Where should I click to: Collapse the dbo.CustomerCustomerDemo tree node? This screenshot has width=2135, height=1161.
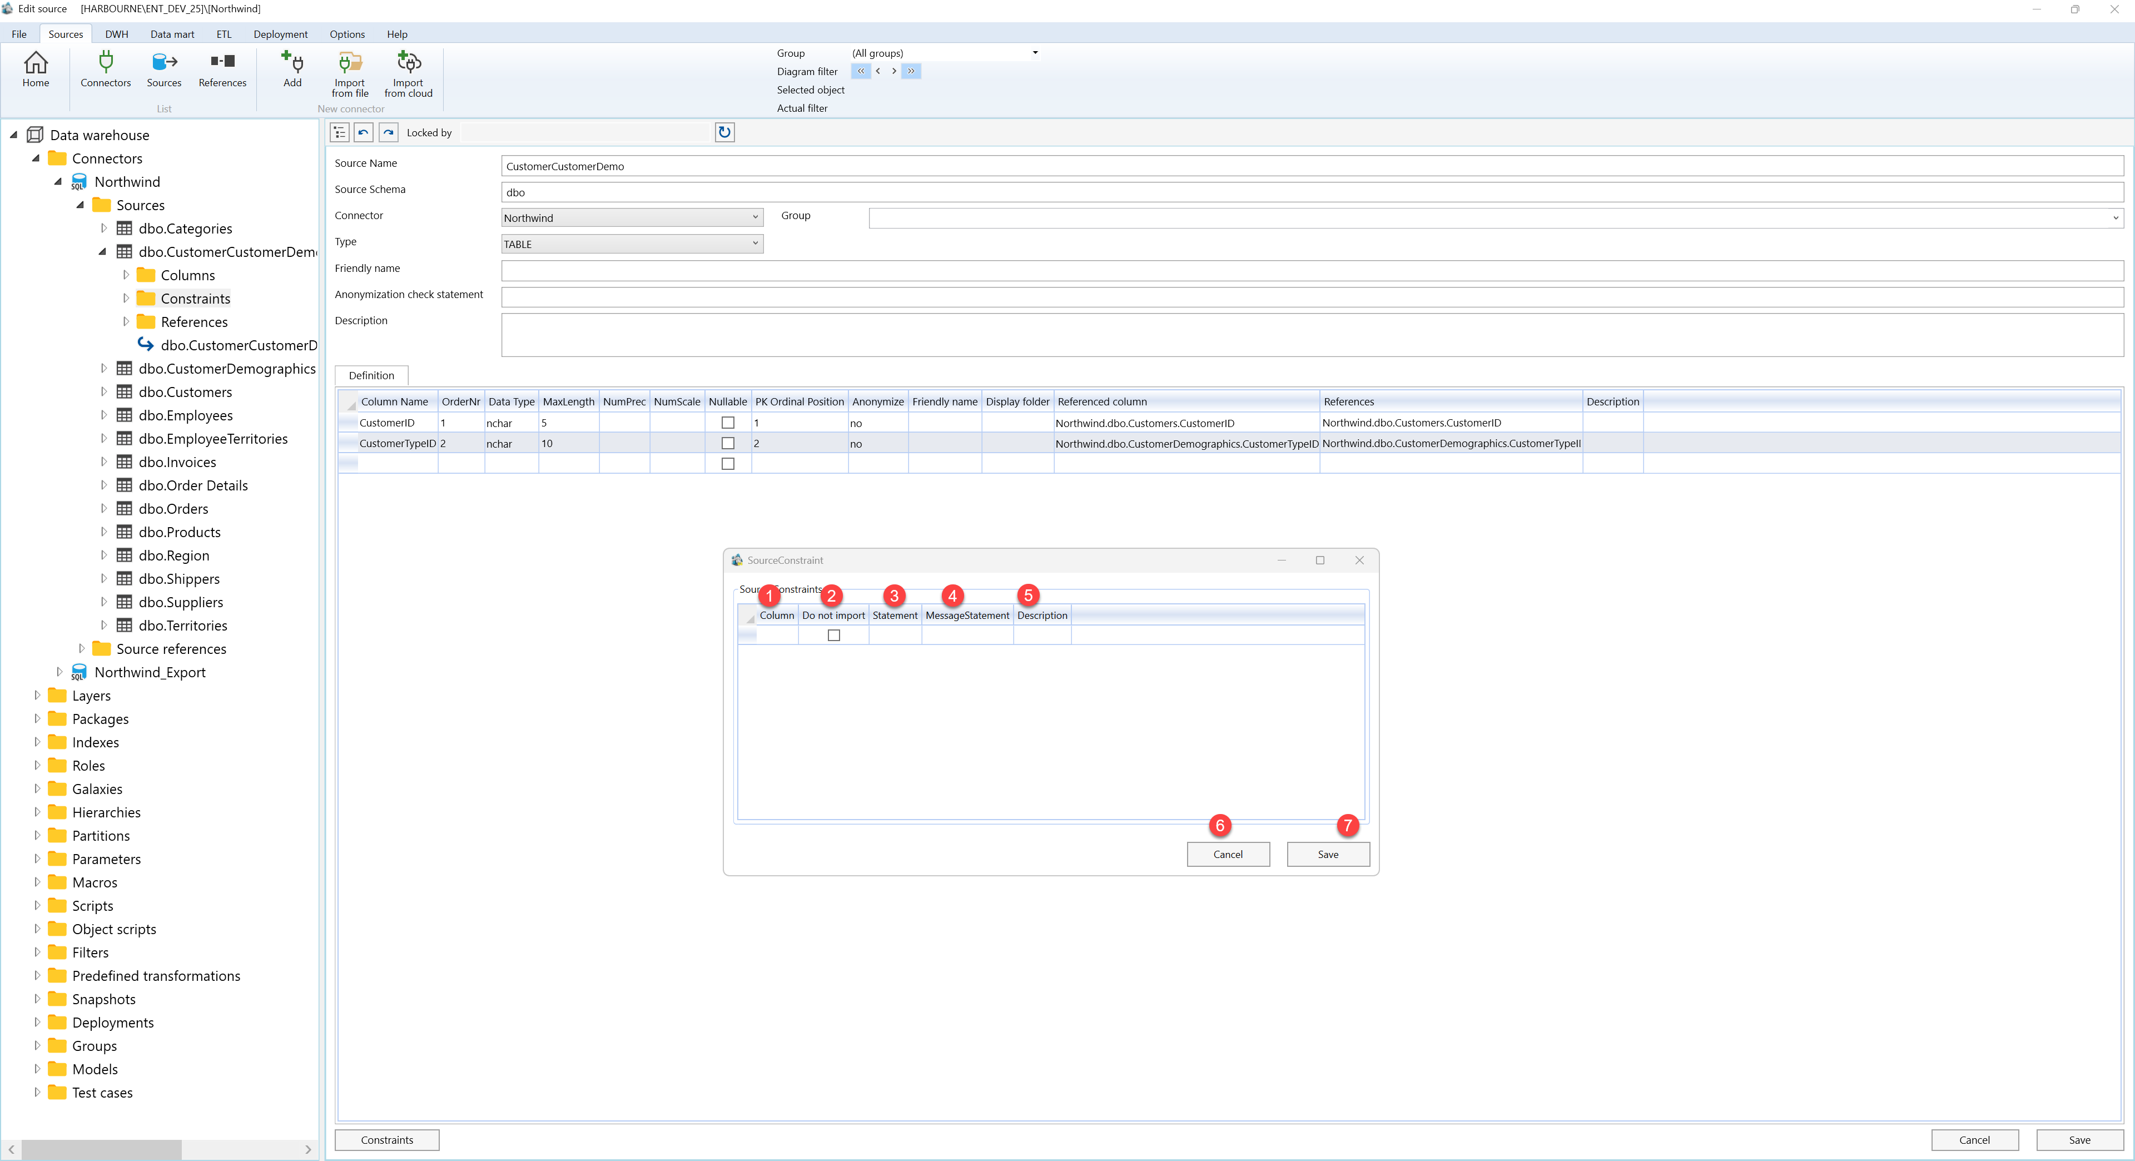click(x=102, y=252)
